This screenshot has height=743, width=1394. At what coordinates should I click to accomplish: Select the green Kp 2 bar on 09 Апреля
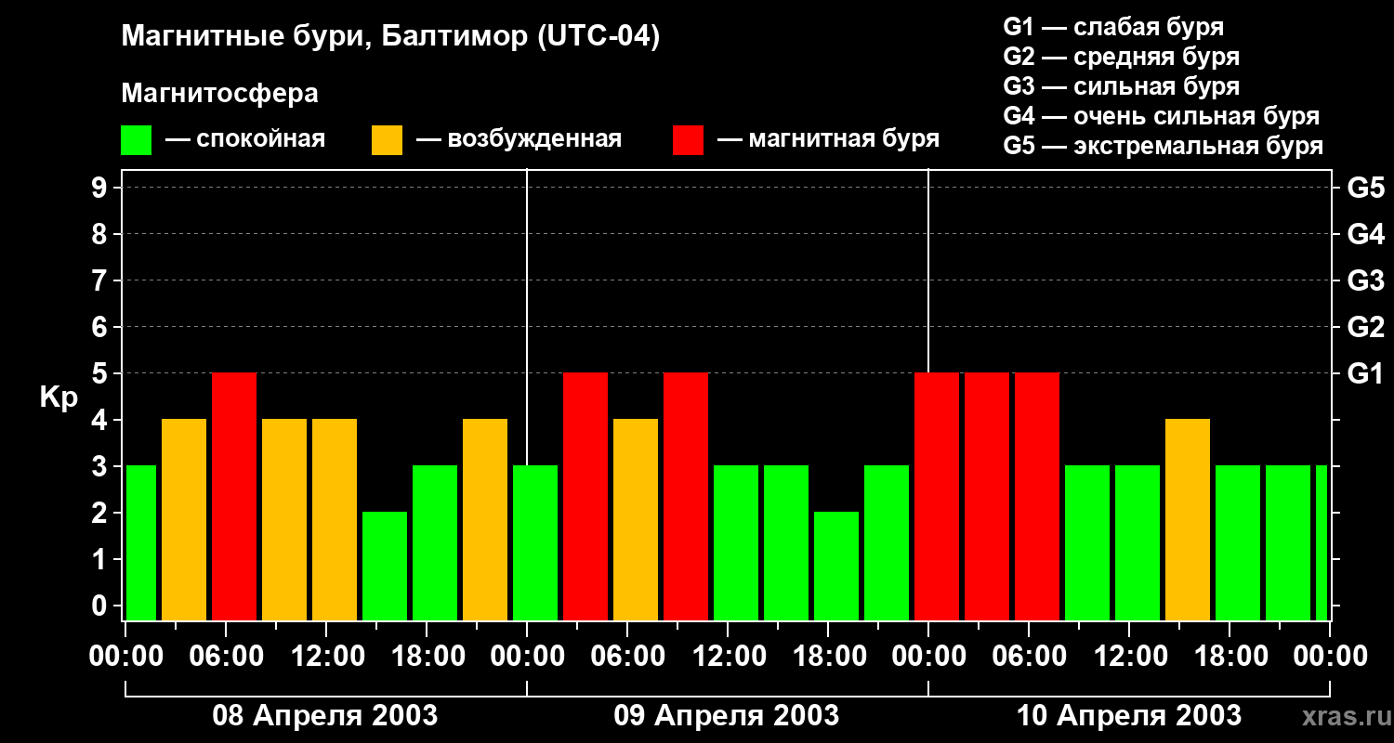tap(836, 567)
